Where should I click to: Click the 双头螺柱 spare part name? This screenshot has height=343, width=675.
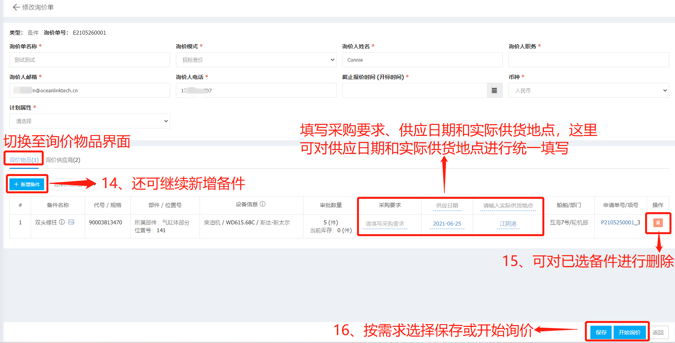46,222
